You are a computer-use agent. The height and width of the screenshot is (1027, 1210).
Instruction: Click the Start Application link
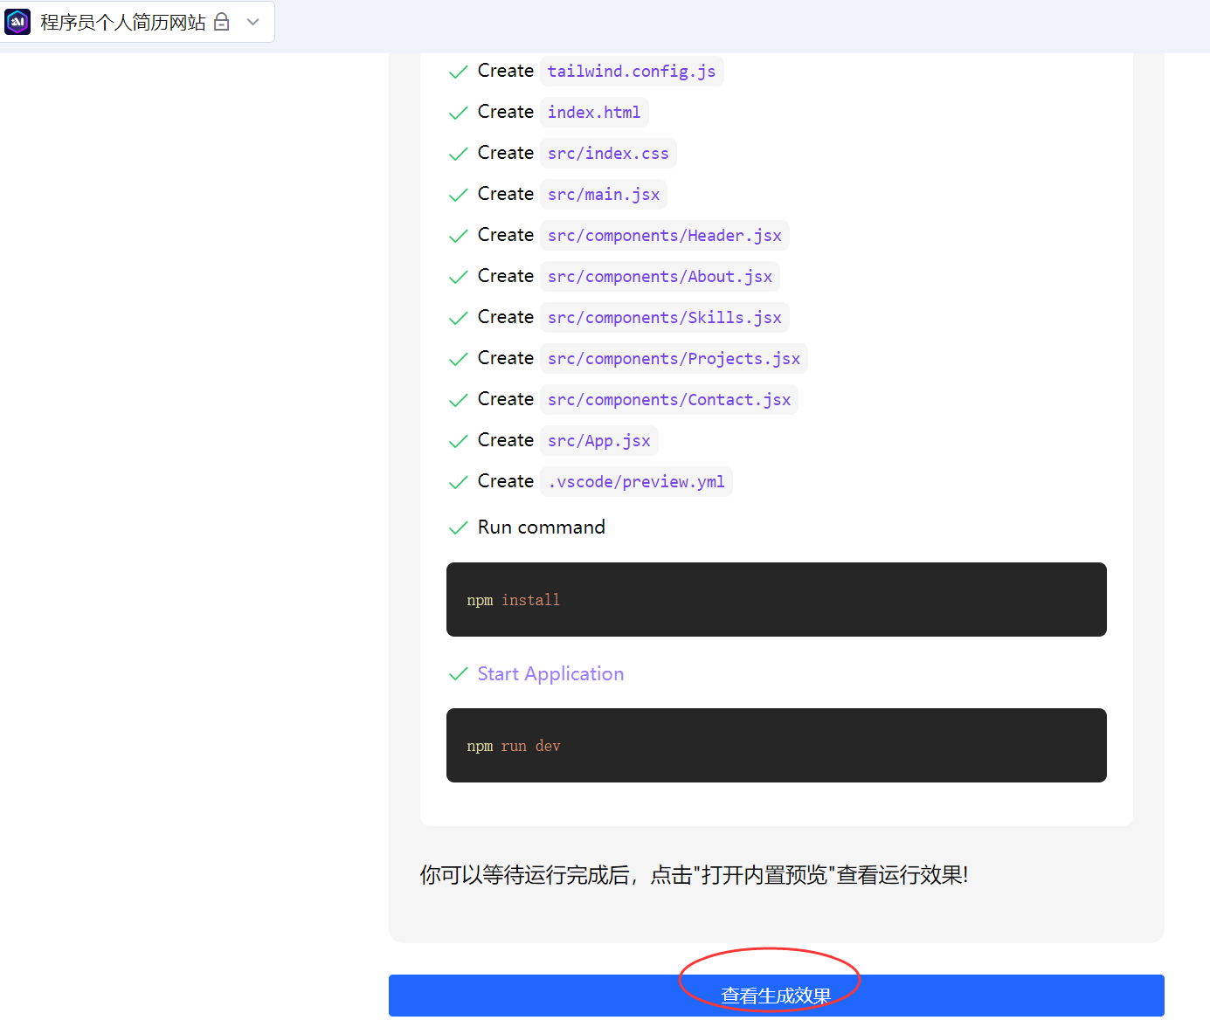(550, 674)
